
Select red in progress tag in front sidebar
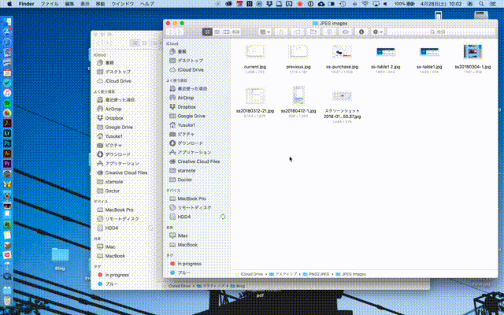point(189,264)
